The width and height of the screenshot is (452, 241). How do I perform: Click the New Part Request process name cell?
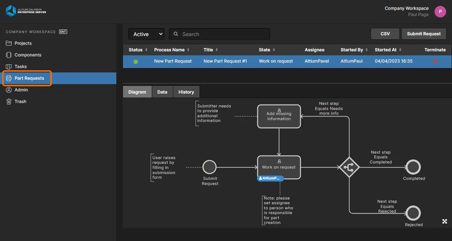(x=173, y=61)
